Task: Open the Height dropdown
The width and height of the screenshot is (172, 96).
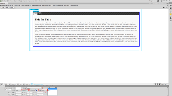Action: 44,90
